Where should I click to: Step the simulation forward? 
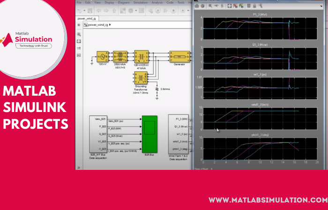click(165, 11)
